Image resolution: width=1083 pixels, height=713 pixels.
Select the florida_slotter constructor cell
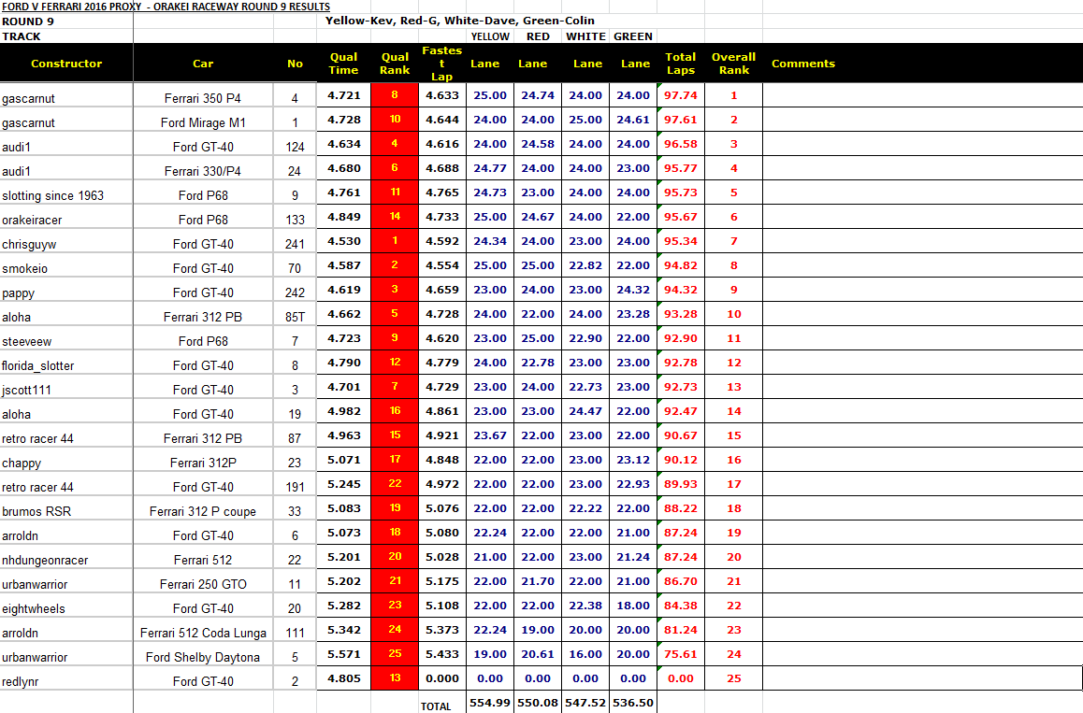66,365
